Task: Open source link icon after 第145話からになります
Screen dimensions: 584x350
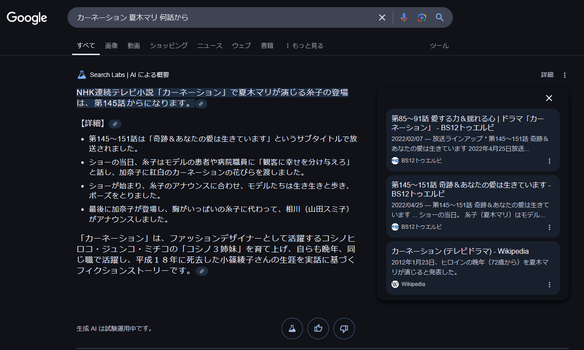Action: coord(201,104)
